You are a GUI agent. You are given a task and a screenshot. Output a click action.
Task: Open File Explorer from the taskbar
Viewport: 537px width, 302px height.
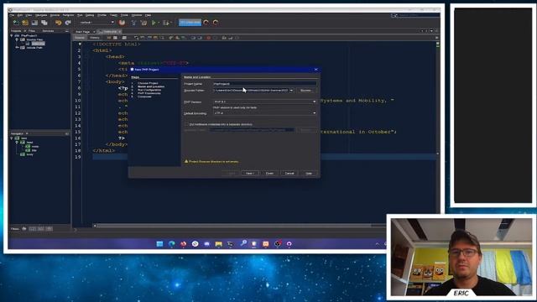coord(218,244)
